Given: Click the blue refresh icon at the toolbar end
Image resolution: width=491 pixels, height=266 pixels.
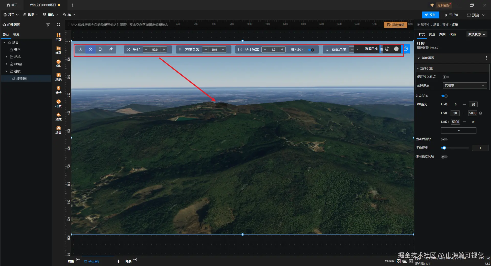Looking at the screenshot, I should click(406, 49).
